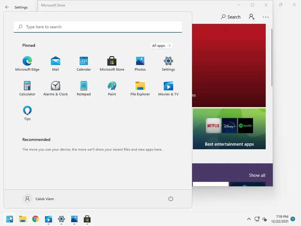
Task: Open the notification count badge
Action: coord(293,219)
